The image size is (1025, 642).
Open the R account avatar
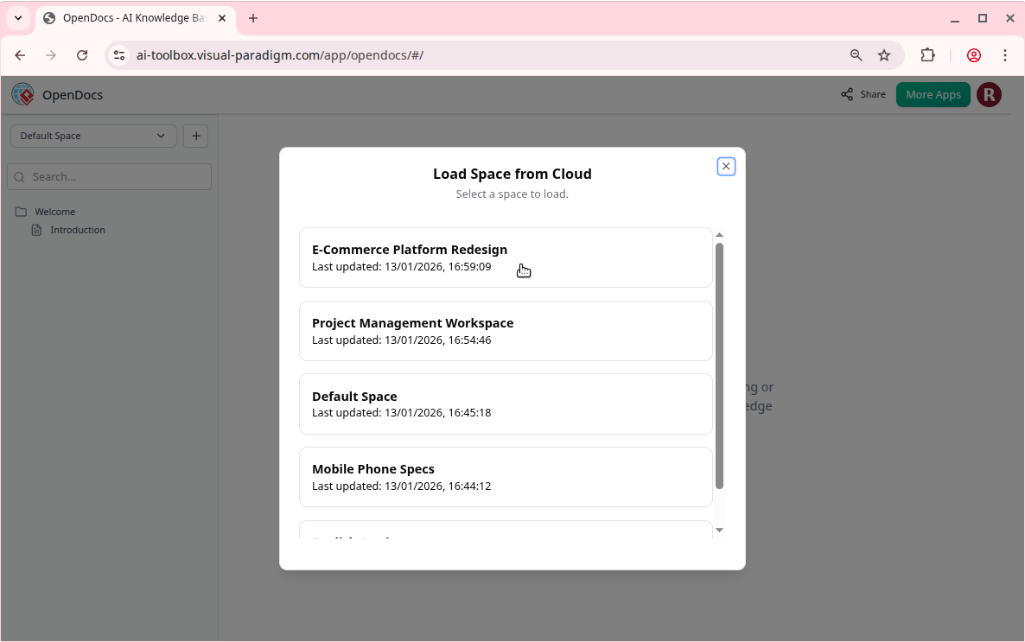(990, 94)
